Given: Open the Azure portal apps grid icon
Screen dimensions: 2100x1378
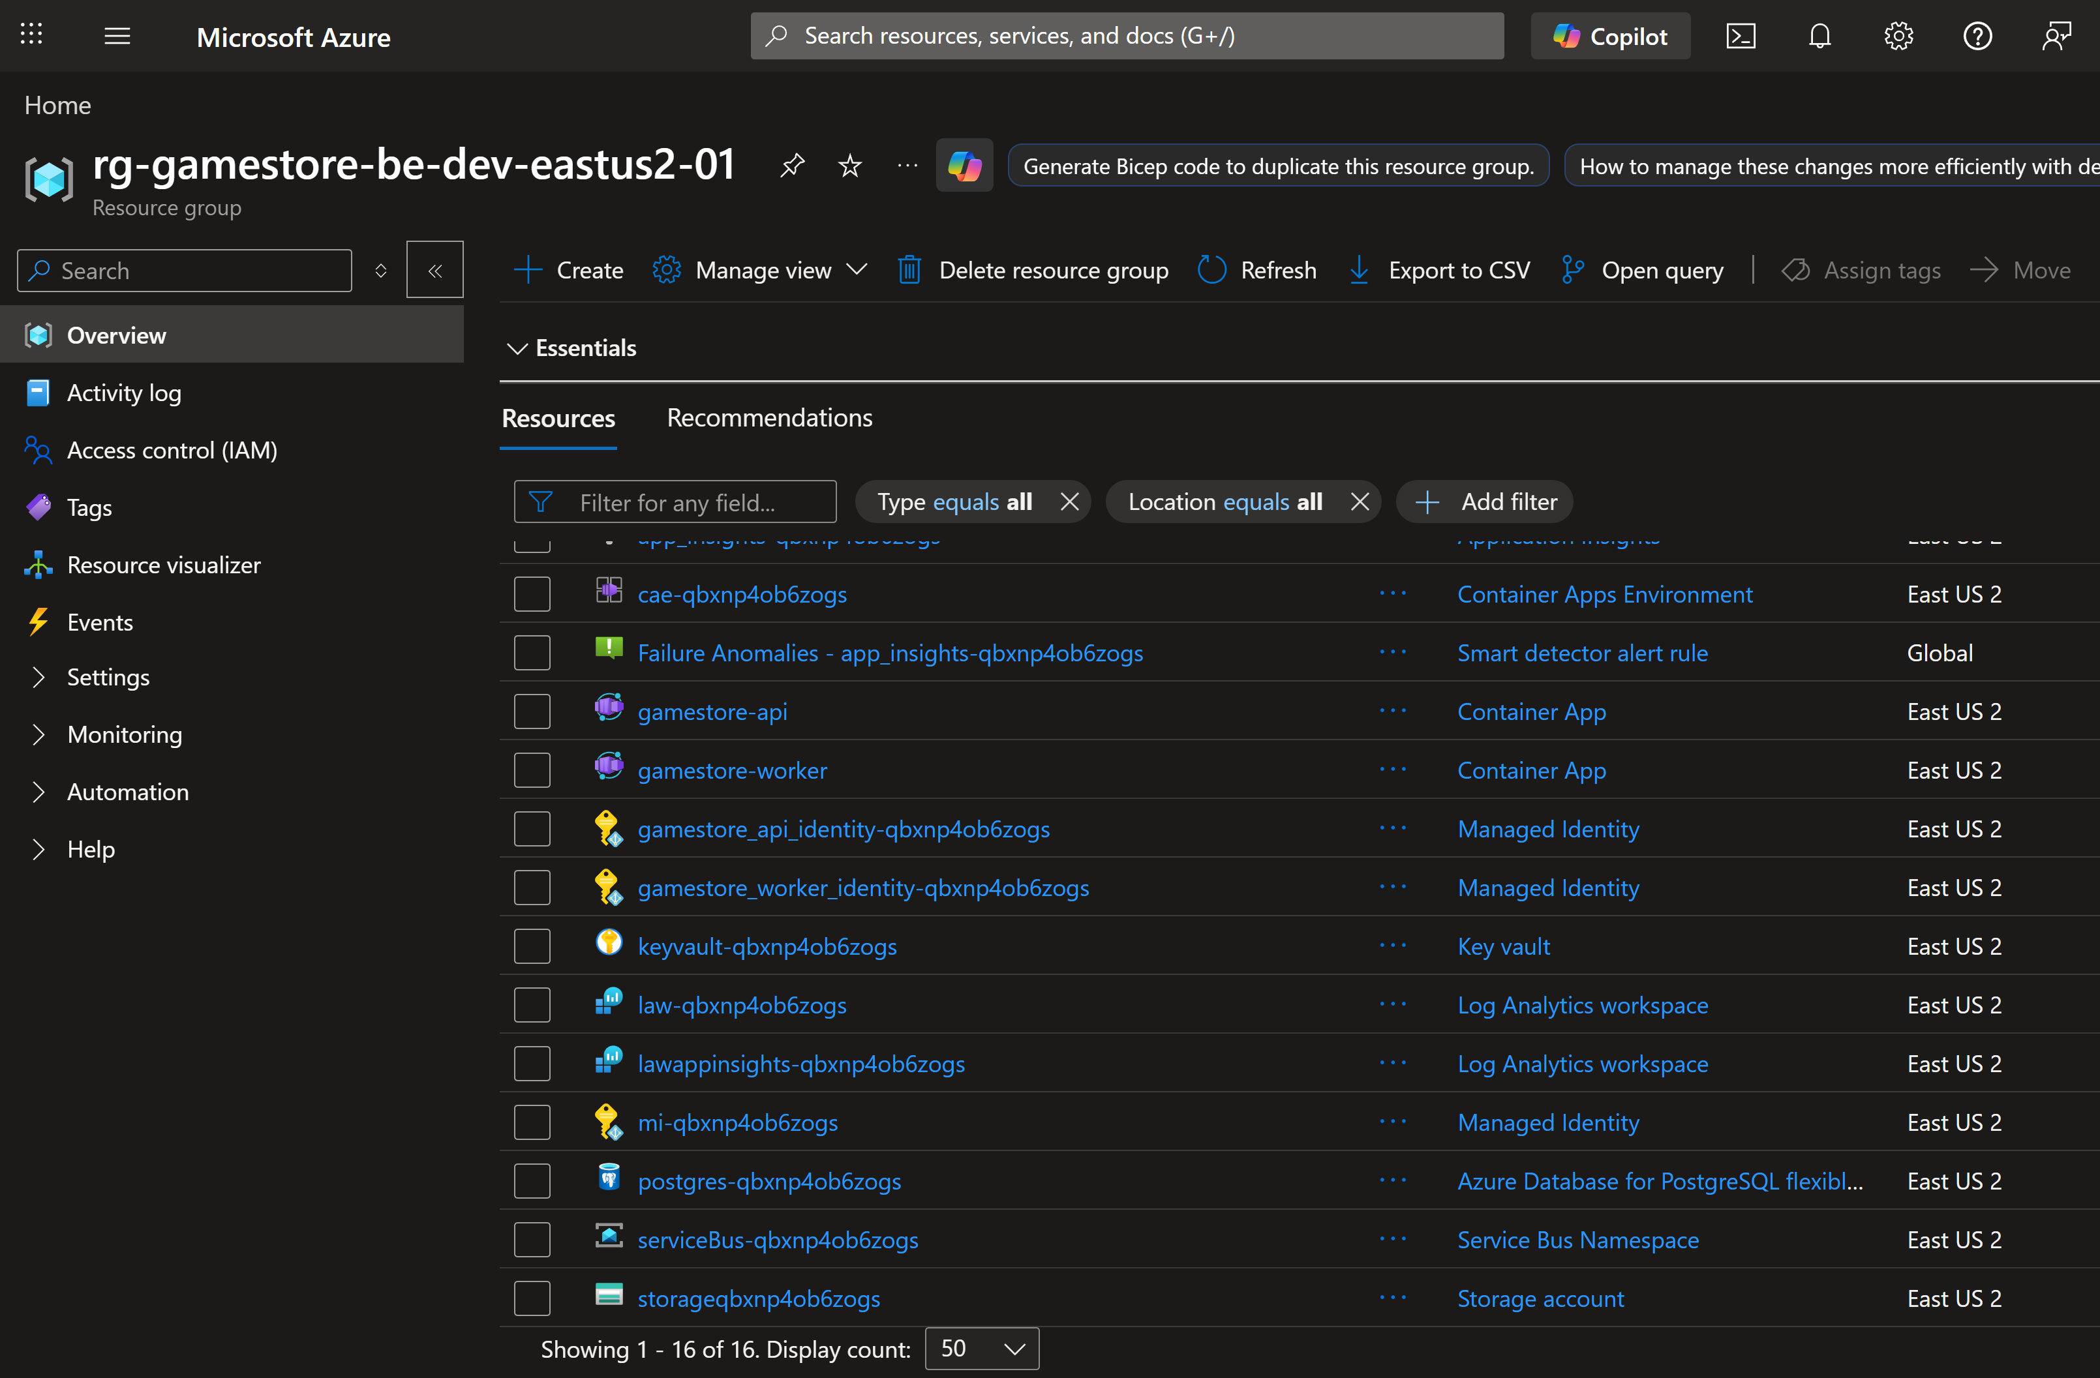Looking at the screenshot, I should coord(32,35).
